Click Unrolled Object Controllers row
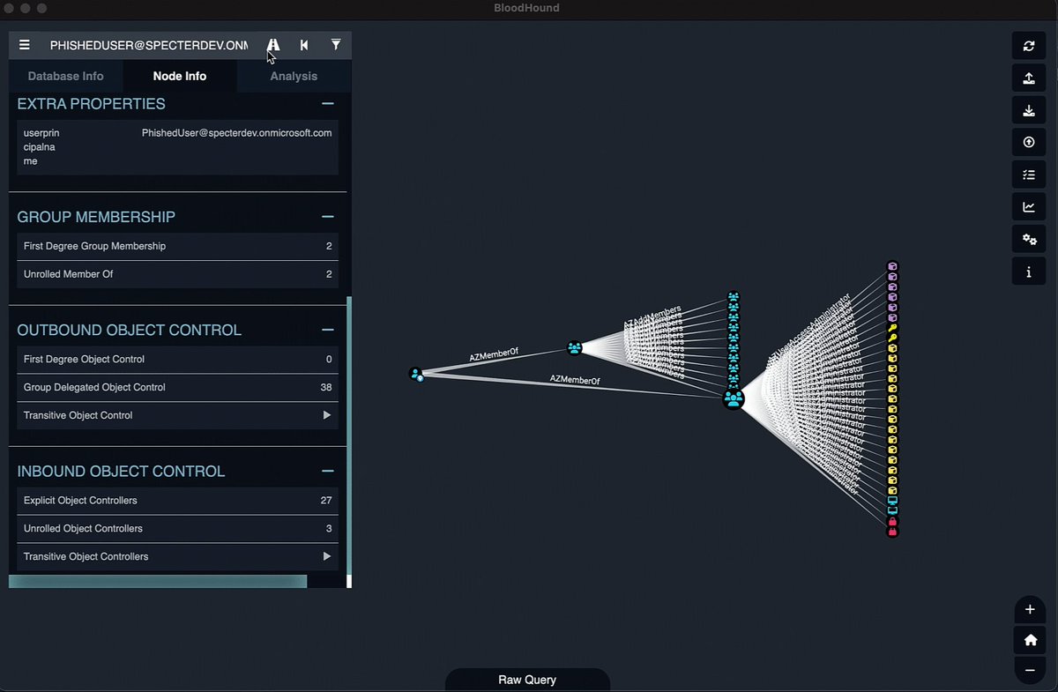Viewport: 1058px width, 692px height. coord(178,528)
